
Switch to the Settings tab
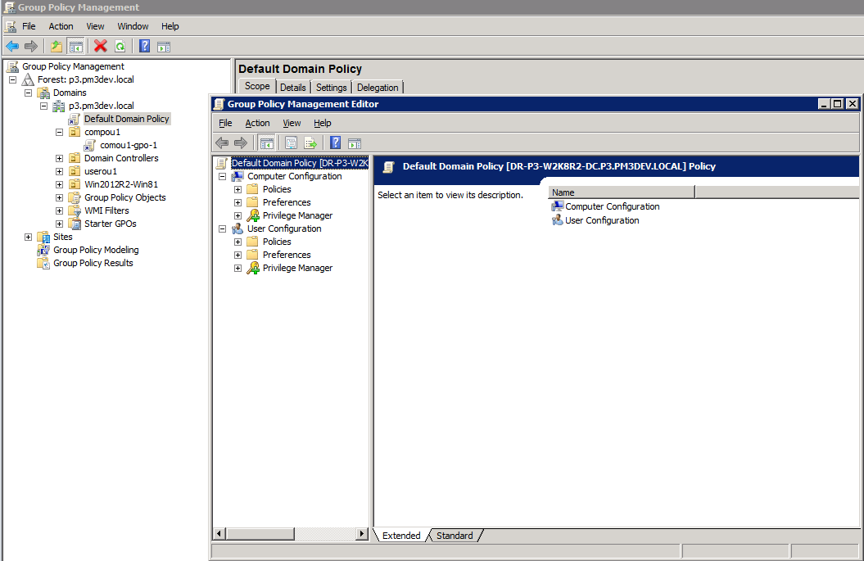tap(331, 88)
